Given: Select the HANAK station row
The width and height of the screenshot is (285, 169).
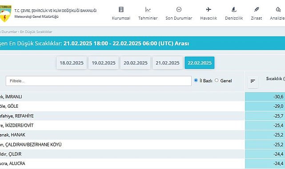Looking at the screenshot, I should pyautogui.click(x=122, y=135).
